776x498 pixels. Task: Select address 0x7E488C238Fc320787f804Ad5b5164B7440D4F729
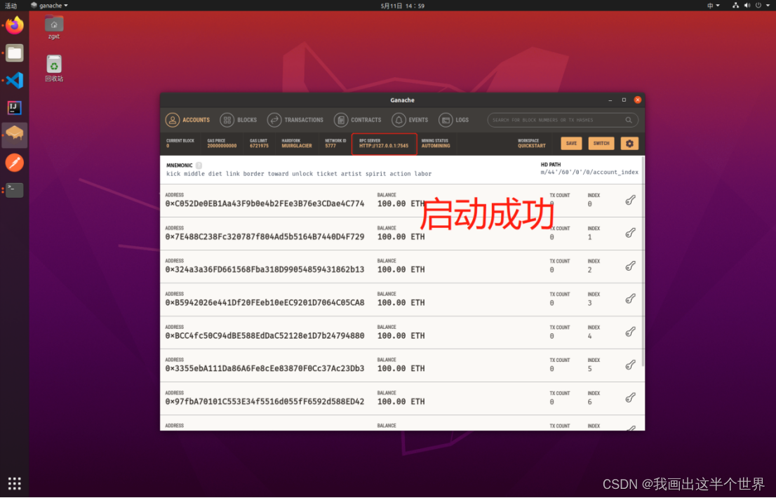265,237
